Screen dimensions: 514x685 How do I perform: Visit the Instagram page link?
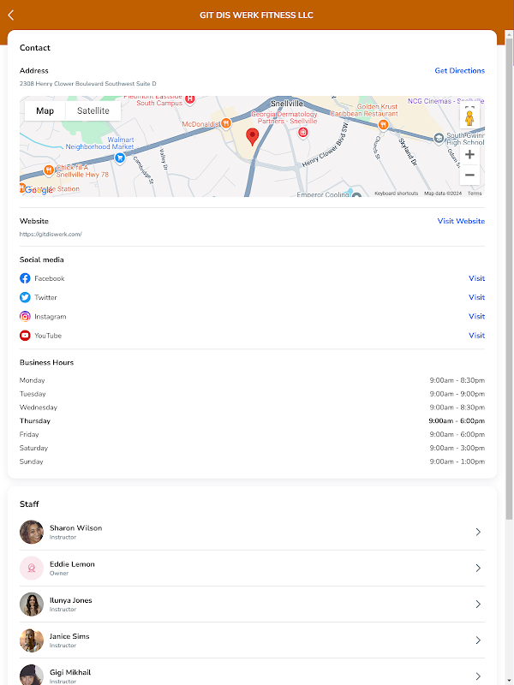pos(476,316)
